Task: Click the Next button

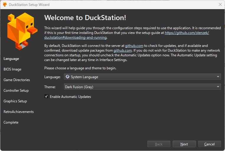Action: (184, 144)
